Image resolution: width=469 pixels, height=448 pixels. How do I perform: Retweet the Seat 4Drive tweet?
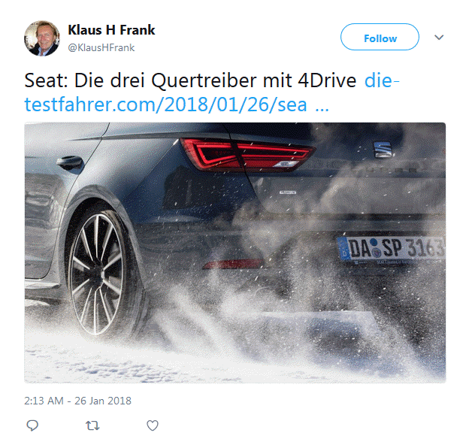(x=92, y=425)
